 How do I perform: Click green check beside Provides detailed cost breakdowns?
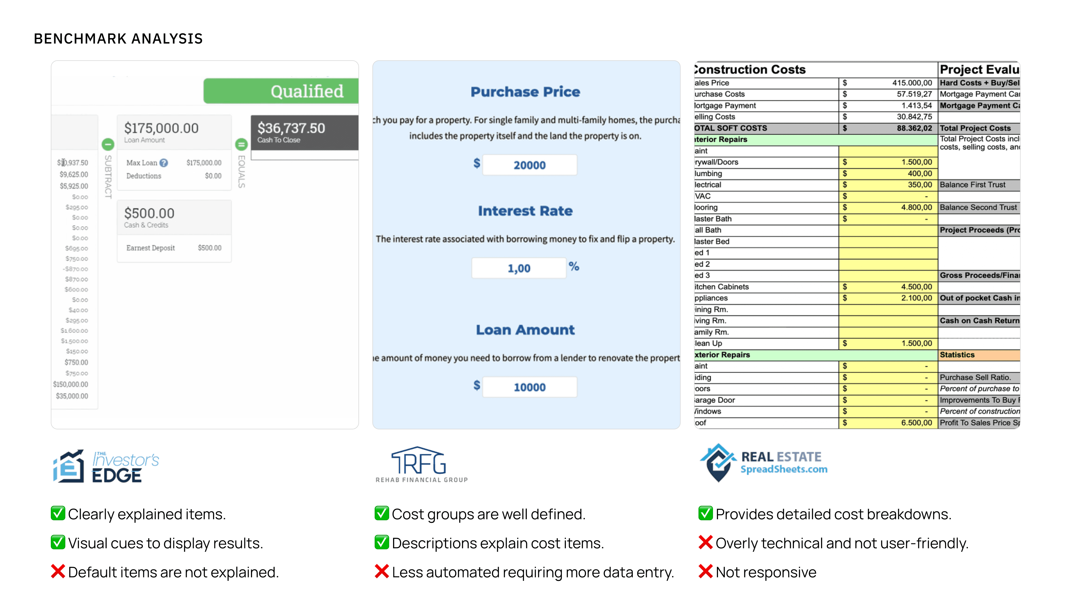[x=705, y=514]
